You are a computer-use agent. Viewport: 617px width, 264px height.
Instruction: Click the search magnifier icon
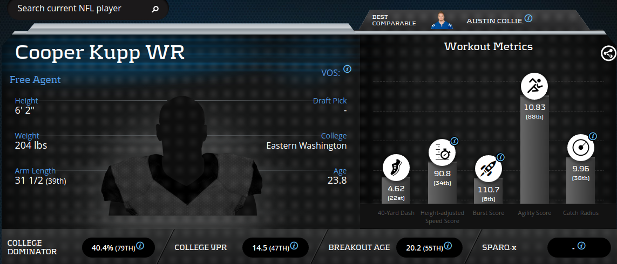[x=155, y=9]
